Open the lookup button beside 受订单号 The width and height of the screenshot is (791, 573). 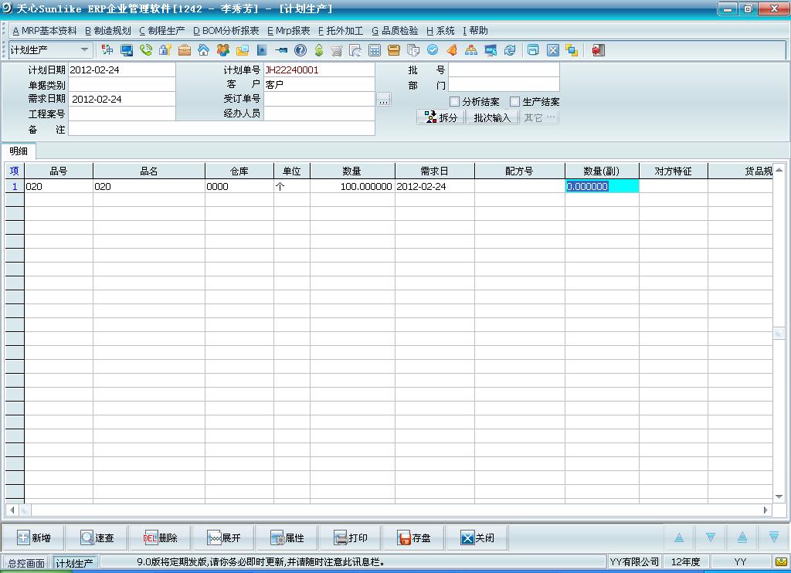tap(384, 100)
